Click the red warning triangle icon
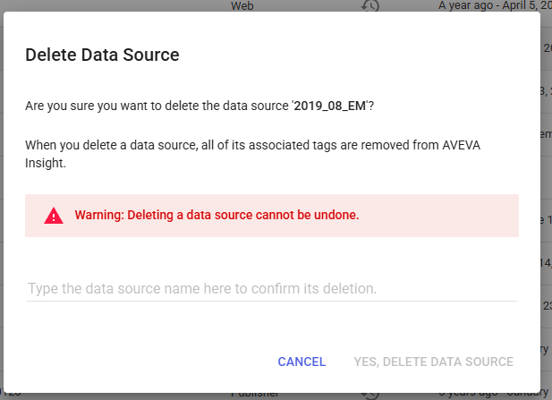This screenshot has height=400, width=552. (54, 216)
